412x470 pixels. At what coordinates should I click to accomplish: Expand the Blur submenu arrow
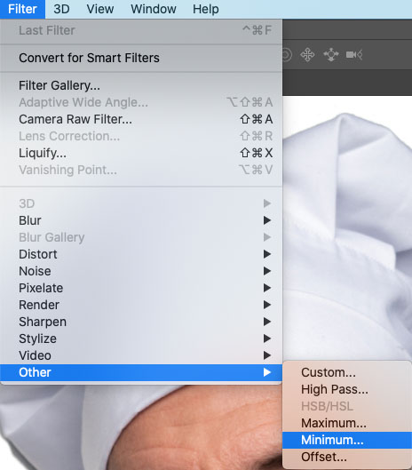[x=267, y=220]
